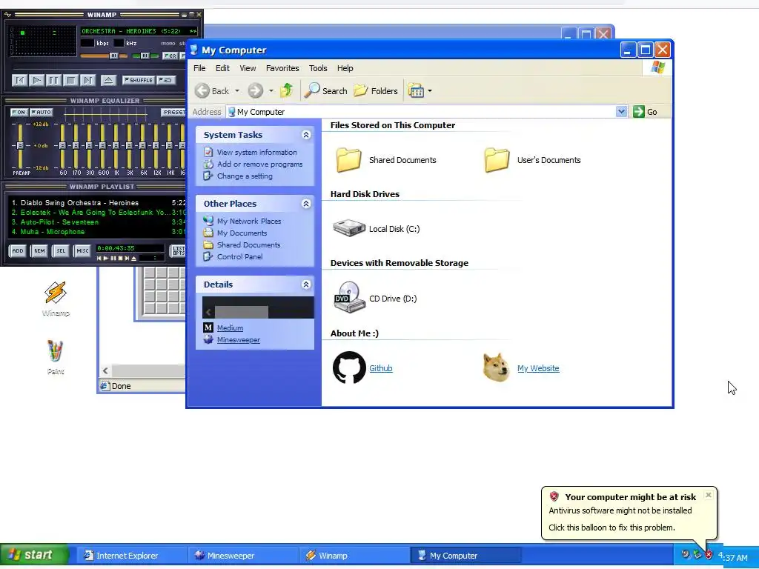Click Back toolbar button
Viewport: 759px width, 569px height.
pyautogui.click(x=213, y=90)
